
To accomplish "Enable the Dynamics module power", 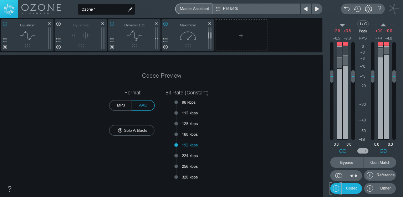I will [58, 24].
